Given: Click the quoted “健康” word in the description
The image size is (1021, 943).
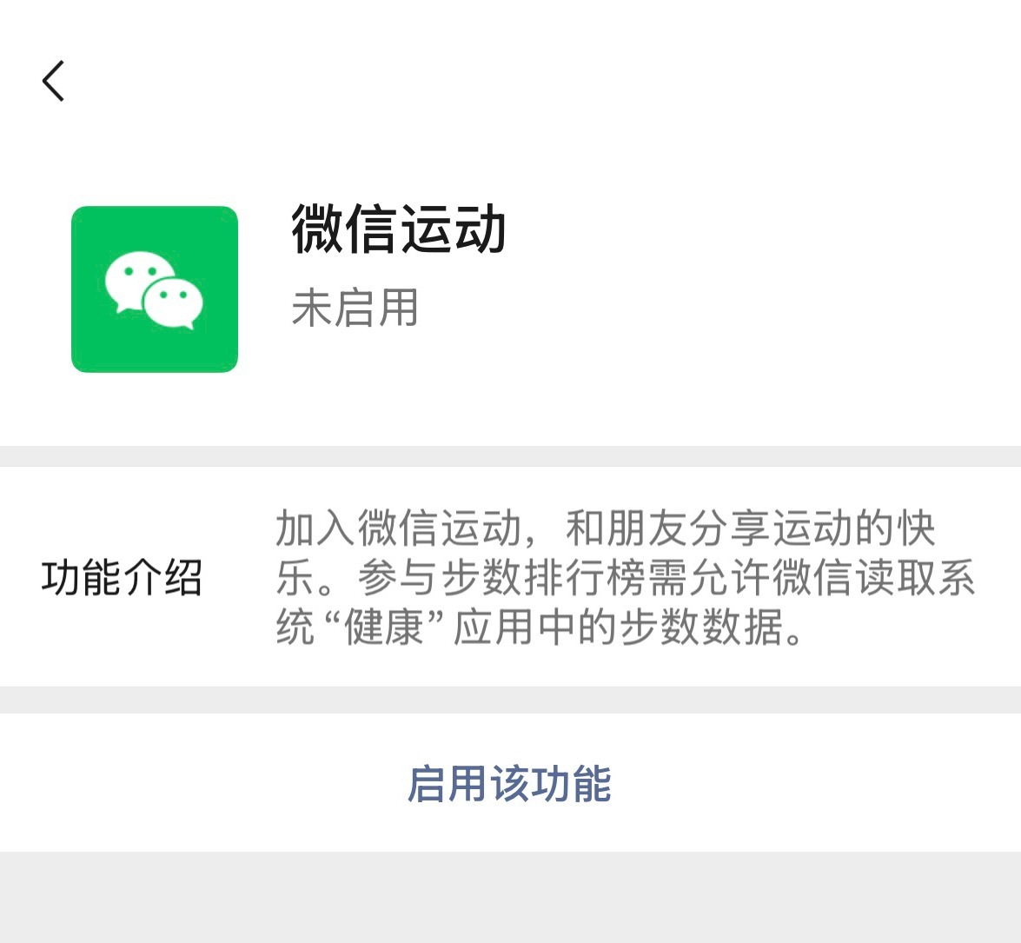Looking at the screenshot, I should (383, 628).
